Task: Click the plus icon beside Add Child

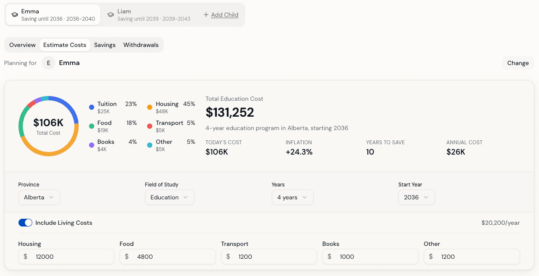Action: [x=206, y=14]
